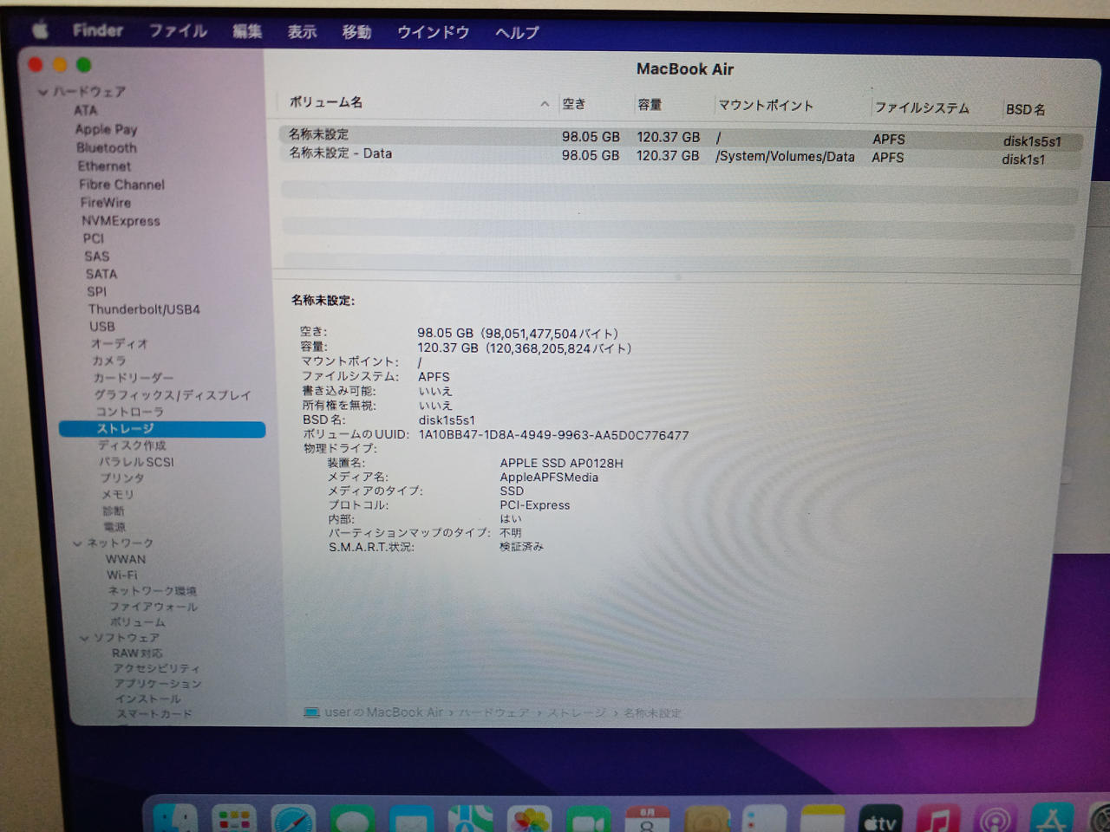
Task: Click the volume UUID value text
Action: [x=553, y=435]
